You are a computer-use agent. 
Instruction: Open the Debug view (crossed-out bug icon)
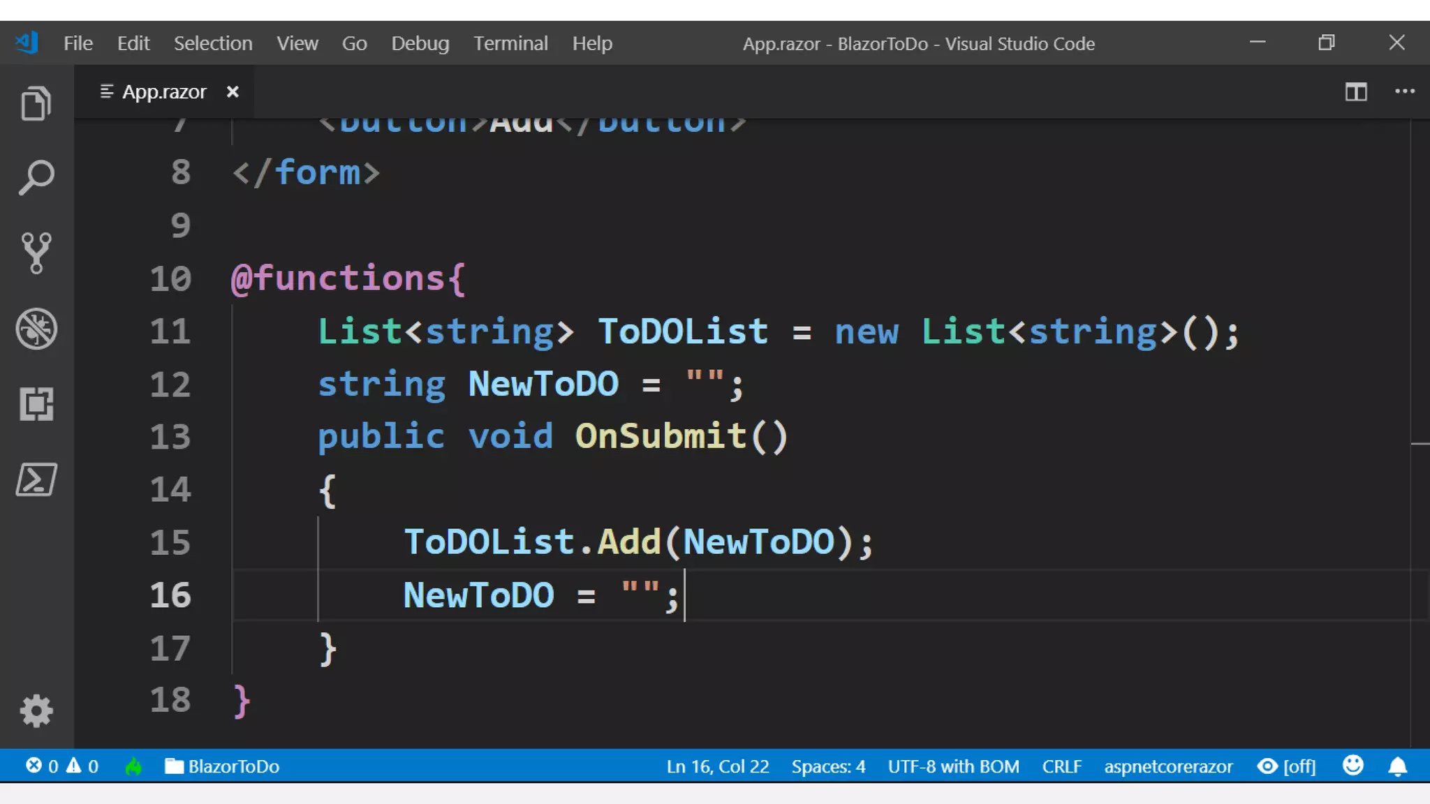(36, 329)
